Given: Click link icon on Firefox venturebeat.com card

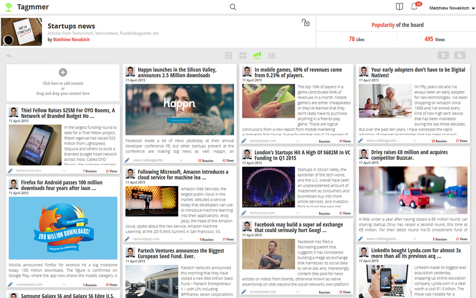Looking at the screenshot, I should click(x=10, y=285).
